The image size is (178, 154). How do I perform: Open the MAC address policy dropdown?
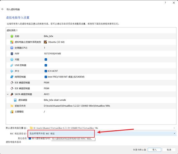click(102, 134)
